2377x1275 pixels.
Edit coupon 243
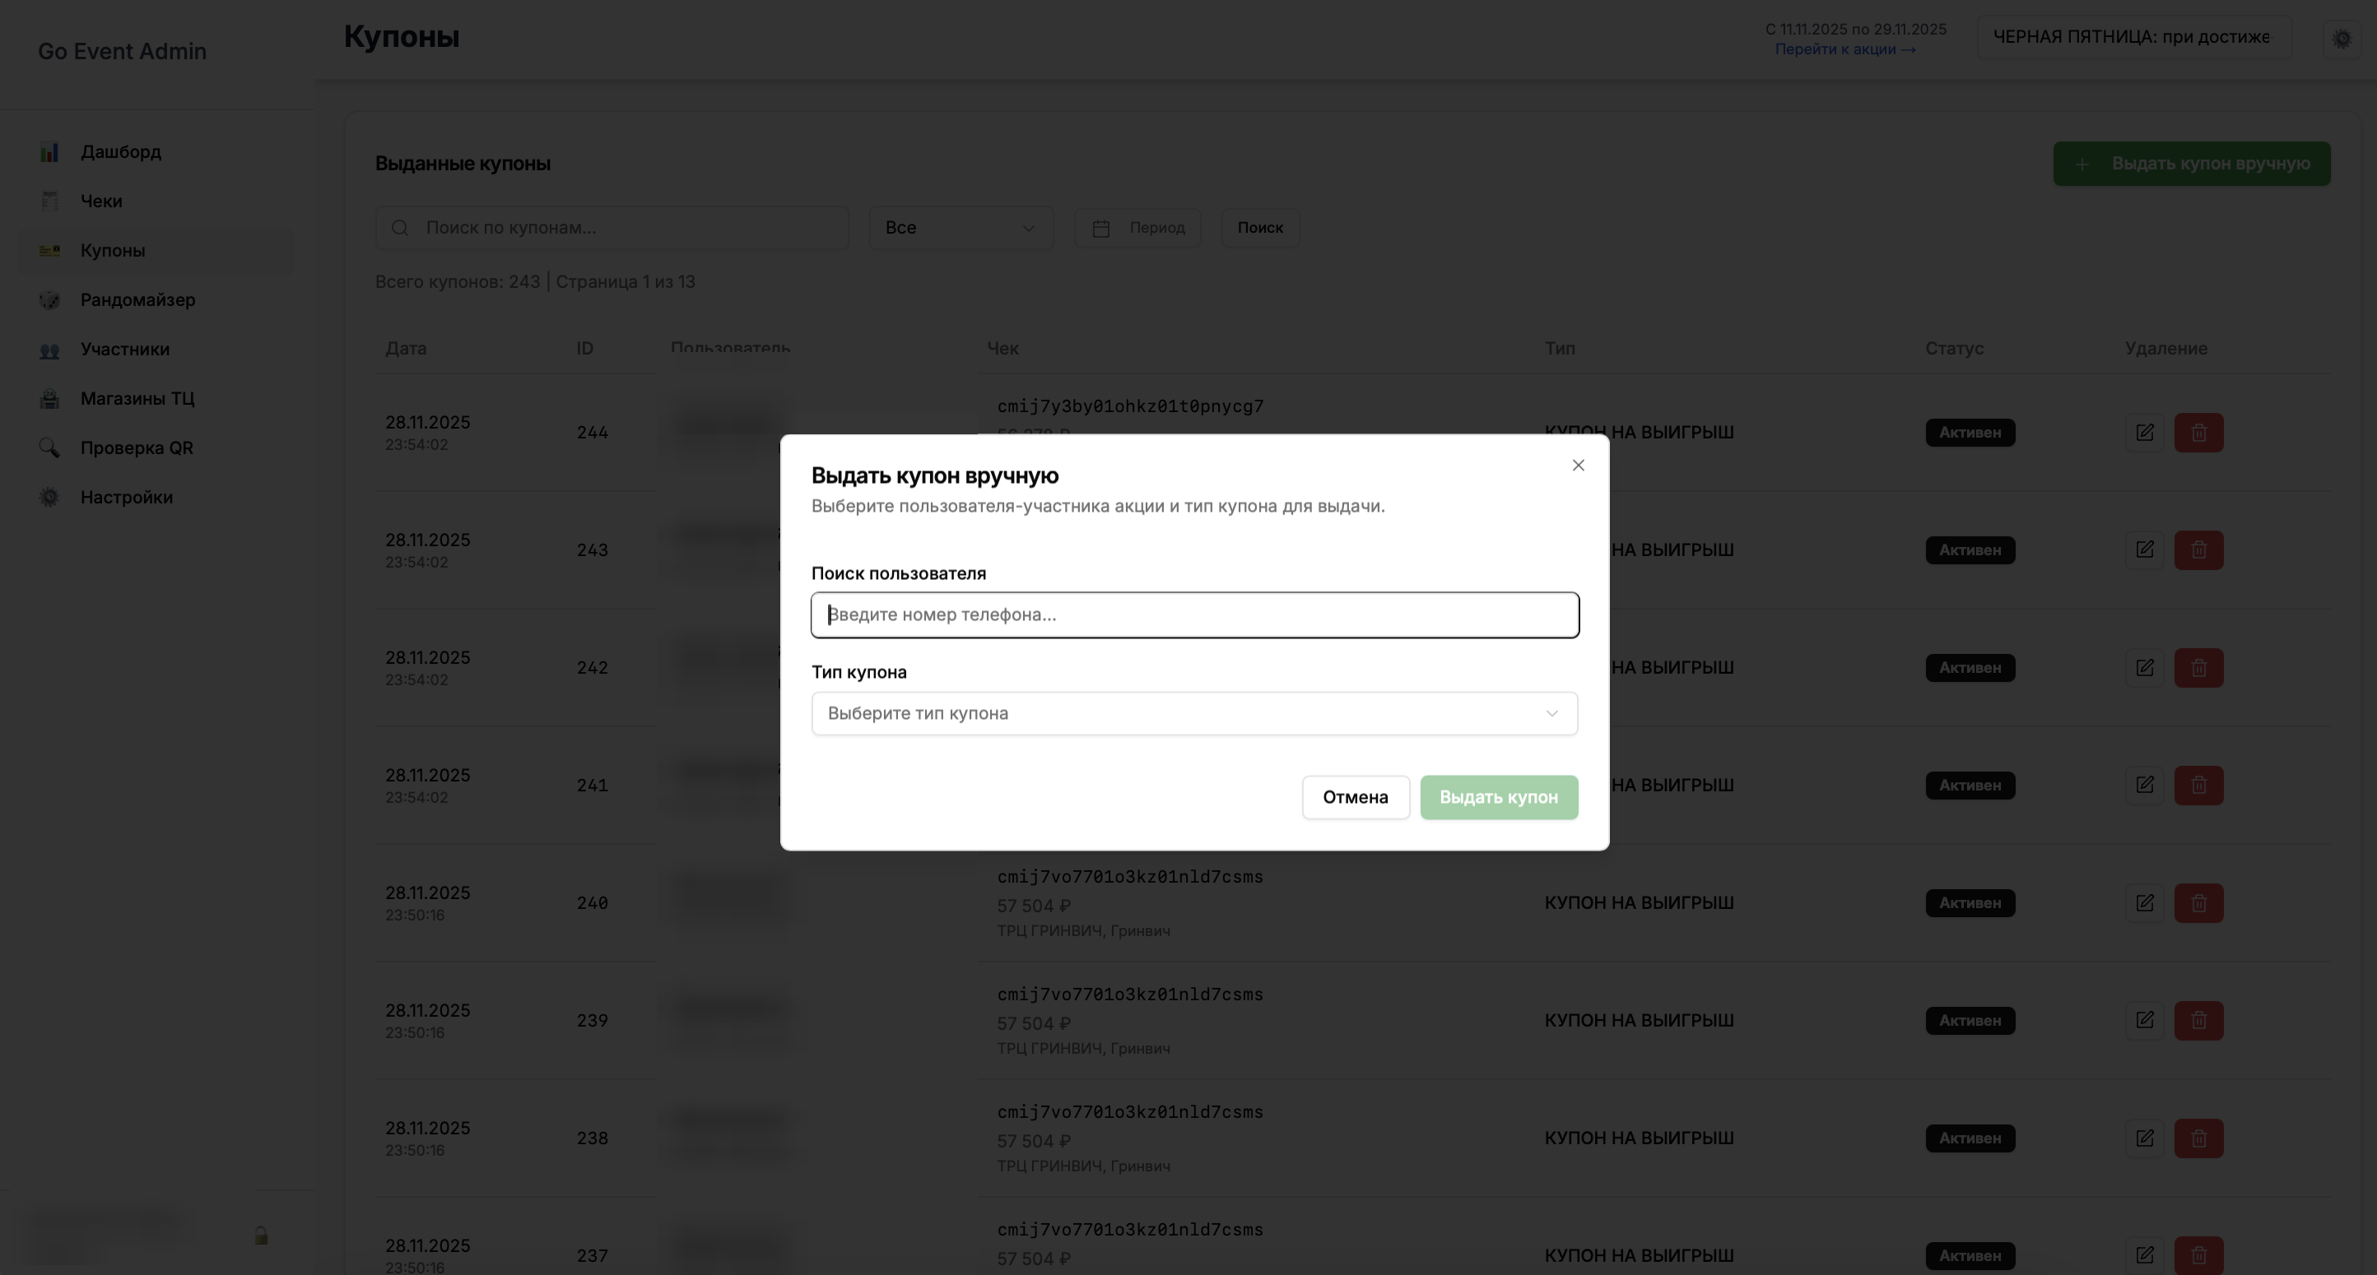[x=2144, y=550]
